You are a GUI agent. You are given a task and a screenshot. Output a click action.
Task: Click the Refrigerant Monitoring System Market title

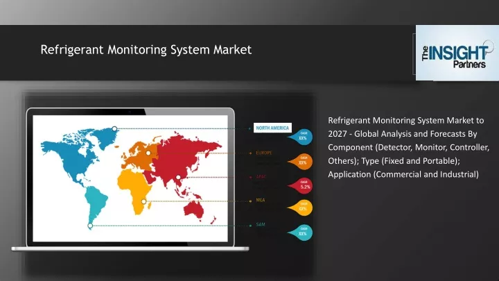pyautogui.click(x=146, y=50)
